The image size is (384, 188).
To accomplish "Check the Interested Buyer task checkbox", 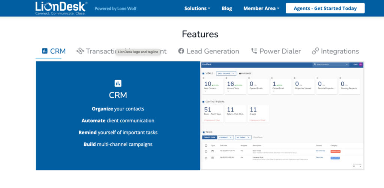I will 206,158.
